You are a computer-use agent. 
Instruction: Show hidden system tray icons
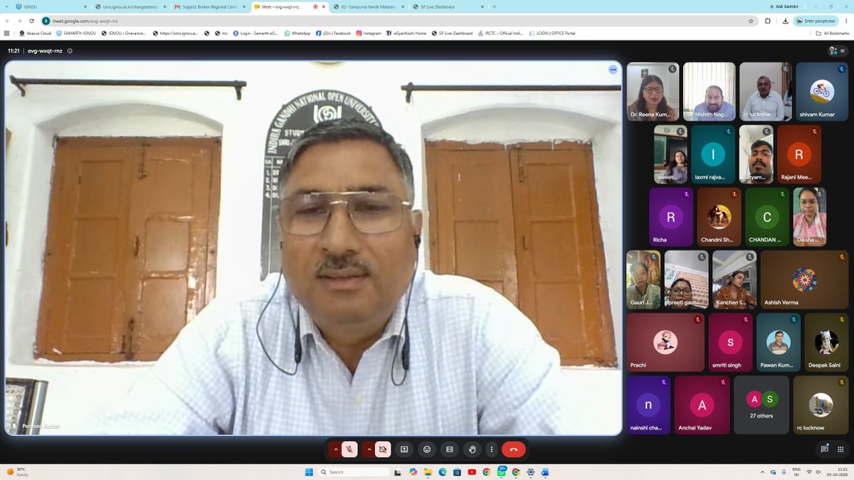point(763,472)
